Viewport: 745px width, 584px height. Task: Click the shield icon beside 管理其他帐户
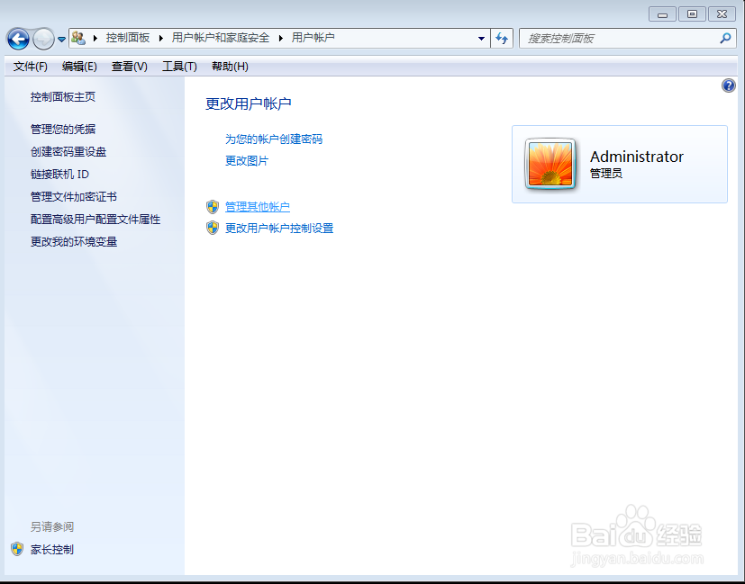tap(213, 207)
